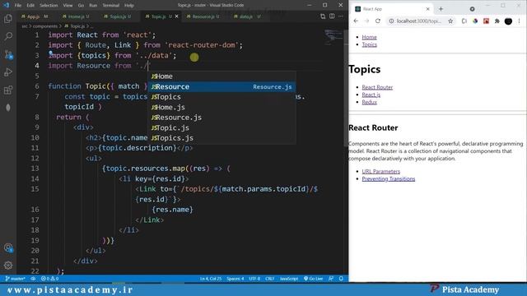Click Go Live in the status bar
Viewport: 527px width, 296px height.
(313, 279)
